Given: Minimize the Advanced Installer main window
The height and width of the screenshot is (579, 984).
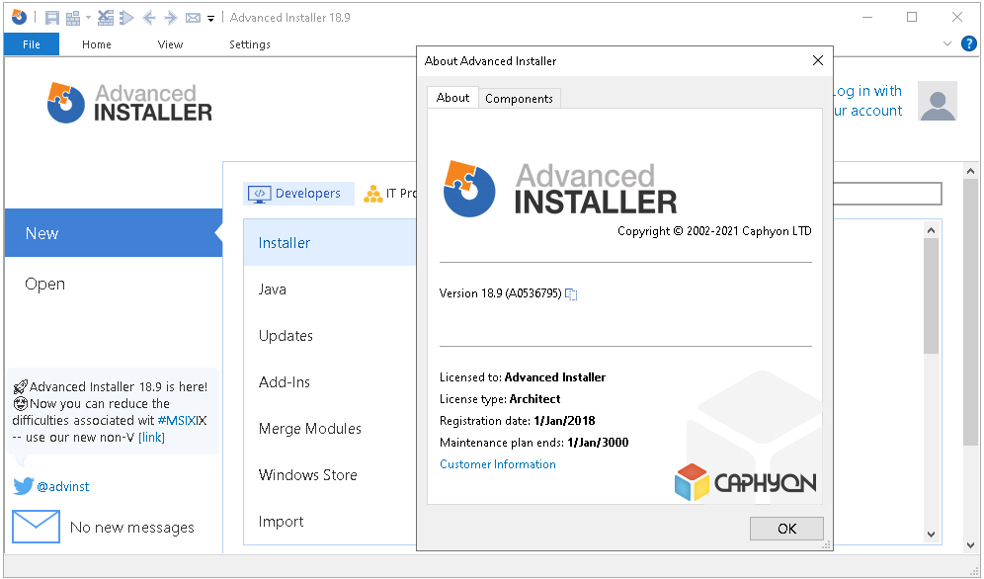Looking at the screenshot, I should point(867,17).
